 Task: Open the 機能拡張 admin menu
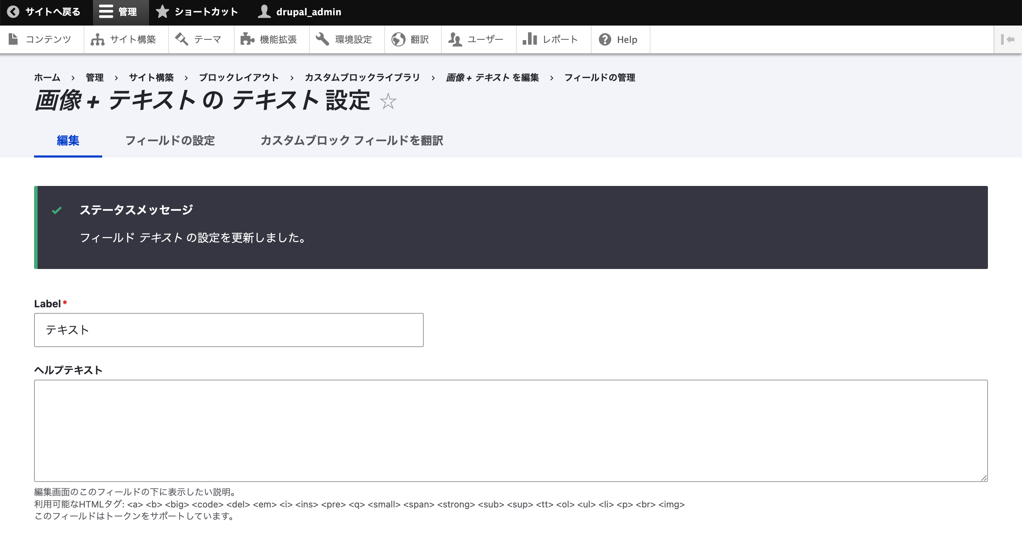click(x=272, y=39)
